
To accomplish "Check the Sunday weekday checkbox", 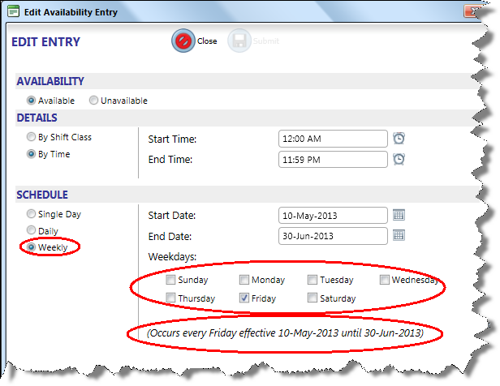I will [x=170, y=280].
